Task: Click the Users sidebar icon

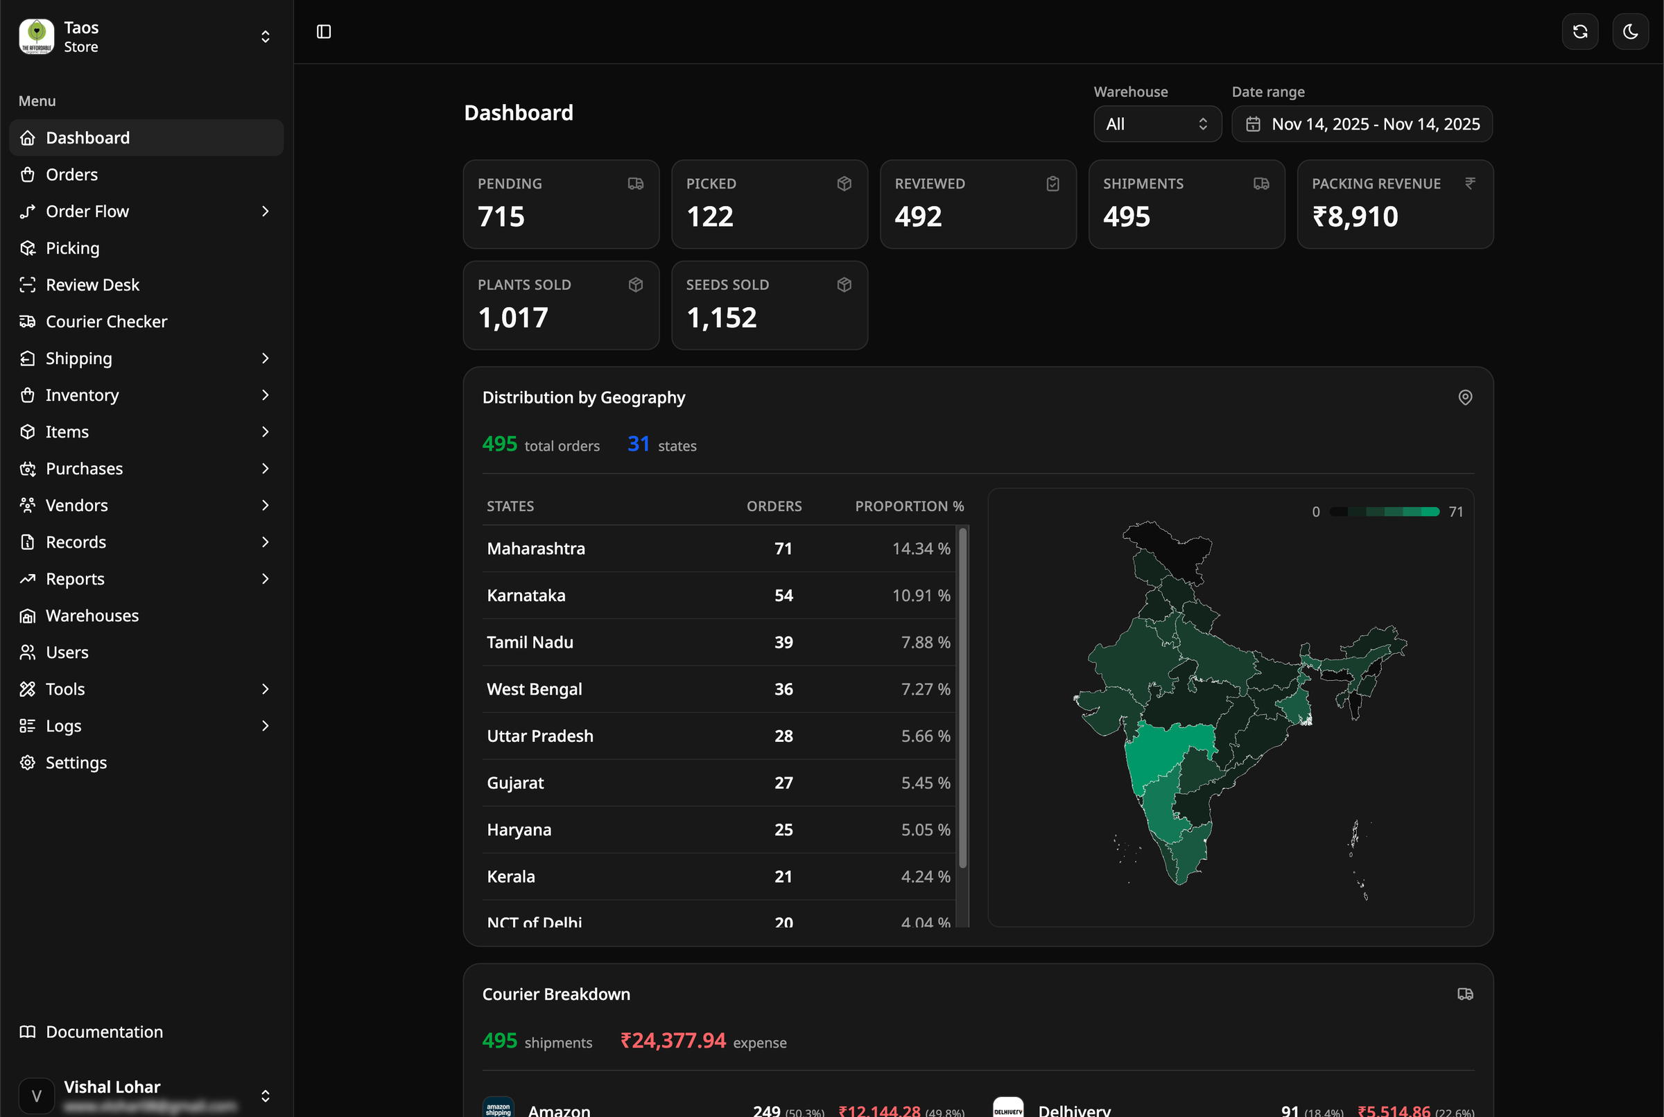Action: point(28,652)
